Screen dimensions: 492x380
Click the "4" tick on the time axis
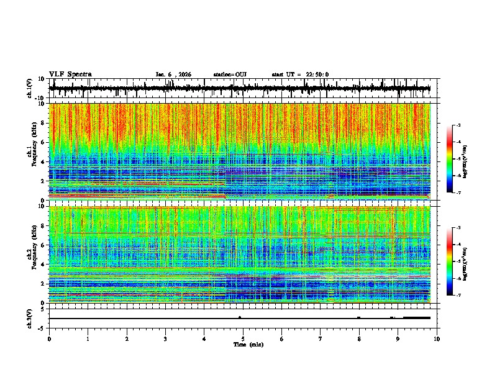click(204, 339)
